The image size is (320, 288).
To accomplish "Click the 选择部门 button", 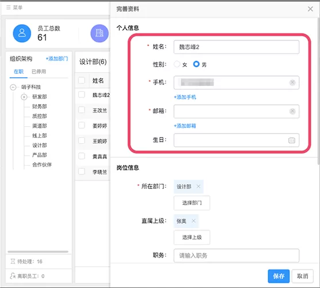I will (x=192, y=203).
